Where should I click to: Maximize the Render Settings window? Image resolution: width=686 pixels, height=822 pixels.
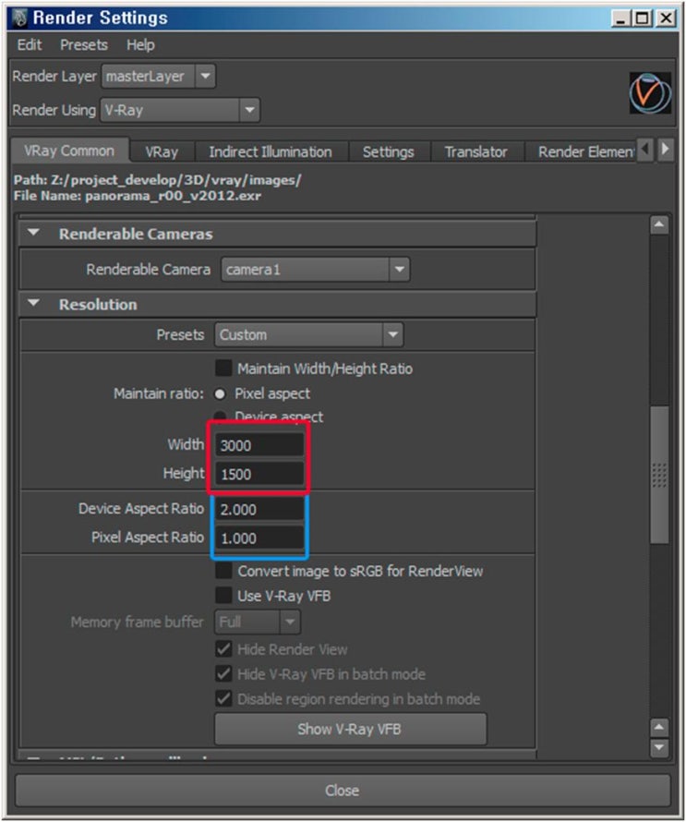coord(642,18)
